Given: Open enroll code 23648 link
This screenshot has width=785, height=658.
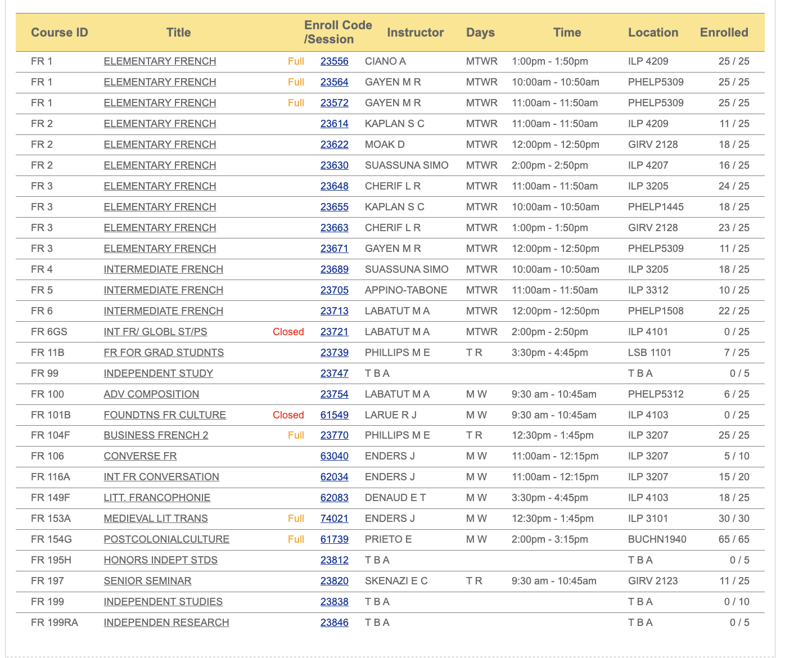Looking at the screenshot, I should pyautogui.click(x=334, y=186).
